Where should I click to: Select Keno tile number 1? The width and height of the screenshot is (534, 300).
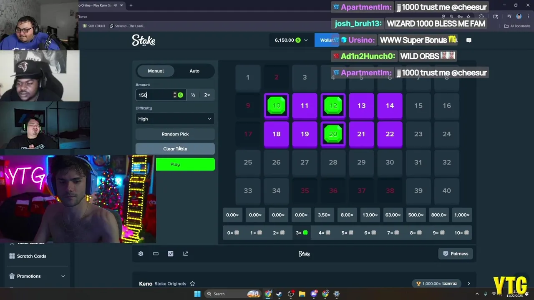248,77
